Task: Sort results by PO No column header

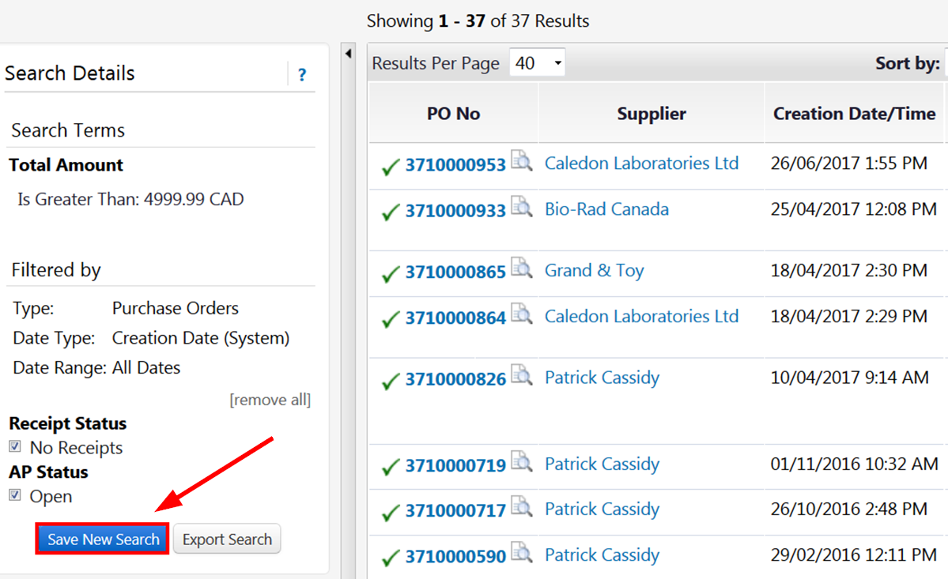Action: (x=453, y=114)
